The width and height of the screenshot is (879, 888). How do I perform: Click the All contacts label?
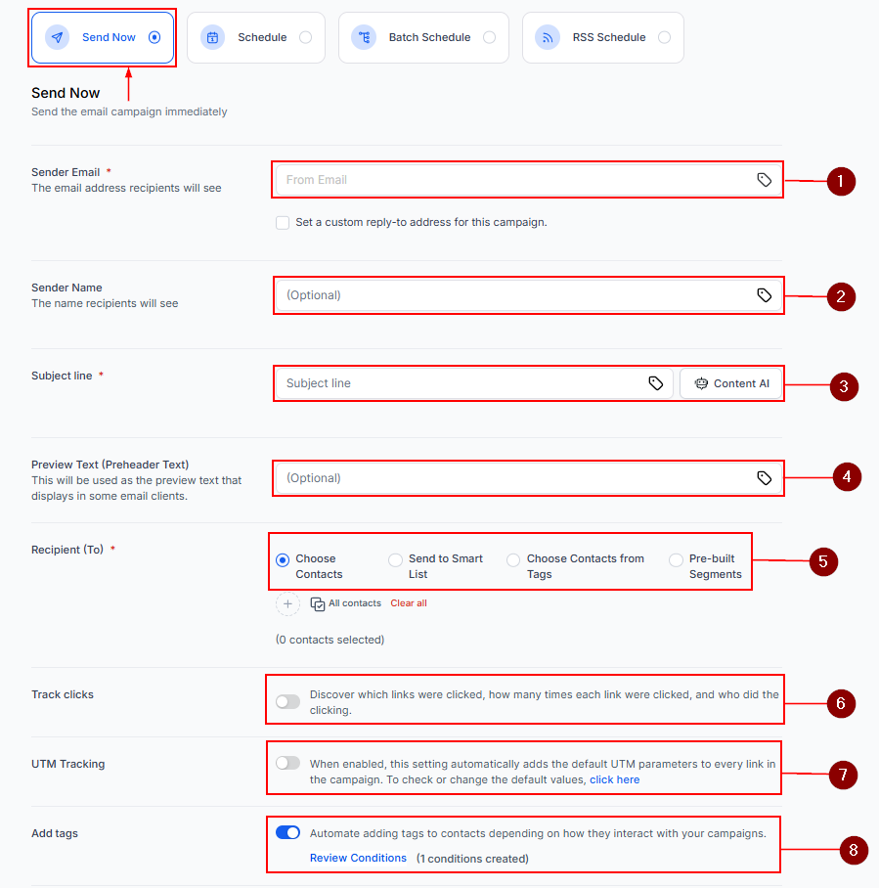tap(355, 603)
